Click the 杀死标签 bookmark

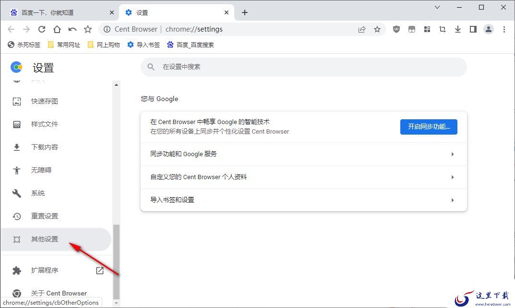click(x=24, y=45)
